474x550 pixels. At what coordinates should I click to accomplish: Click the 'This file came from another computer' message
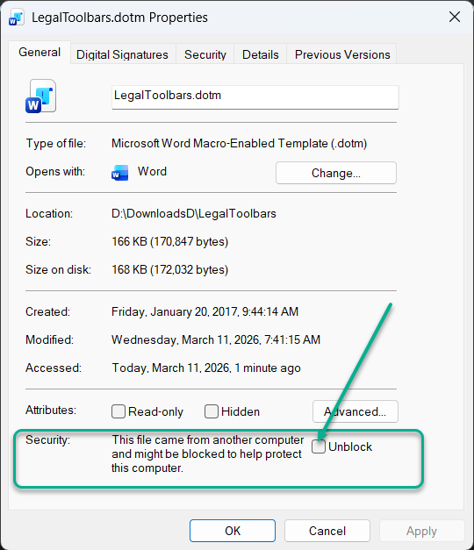pyautogui.click(x=208, y=454)
